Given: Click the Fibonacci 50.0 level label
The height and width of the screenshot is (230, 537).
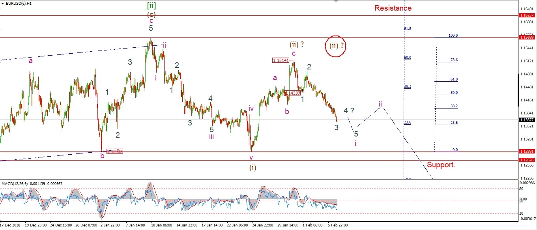Looking at the screenshot, I should (454, 93).
